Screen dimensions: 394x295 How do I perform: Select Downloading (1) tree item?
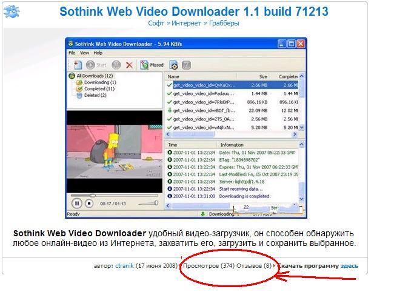96,82
